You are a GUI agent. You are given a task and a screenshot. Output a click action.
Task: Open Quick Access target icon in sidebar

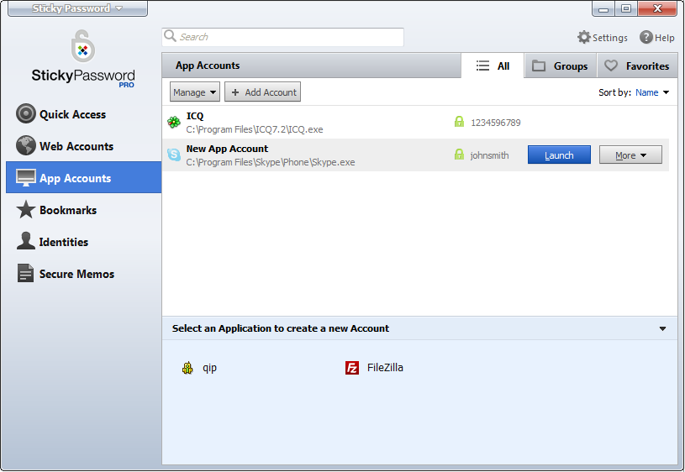click(26, 114)
